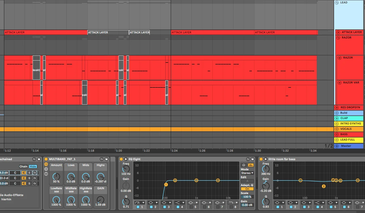This screenshot has width=365, height=213.
Task: Open band 1 filter type in little room for bass
Action: 279,203
